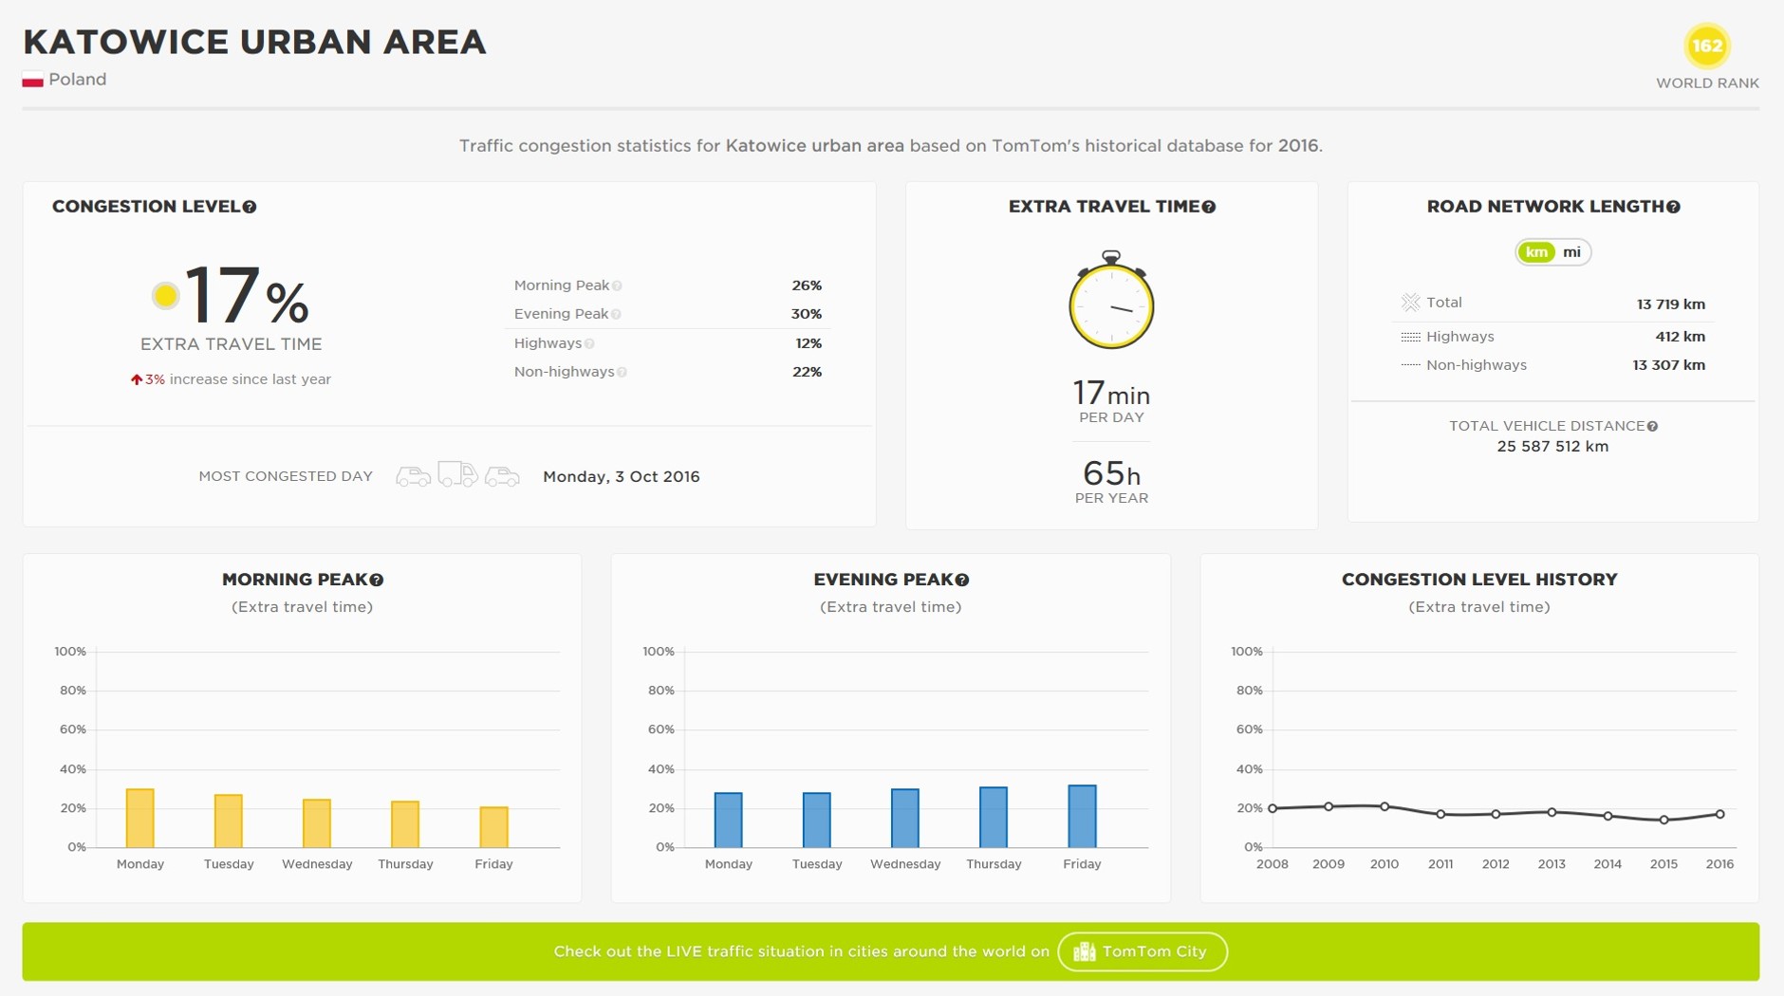Click 2008 data point in history chart
The width and height of the screenshot is (1784, 996).
(x=1273, y=808)
